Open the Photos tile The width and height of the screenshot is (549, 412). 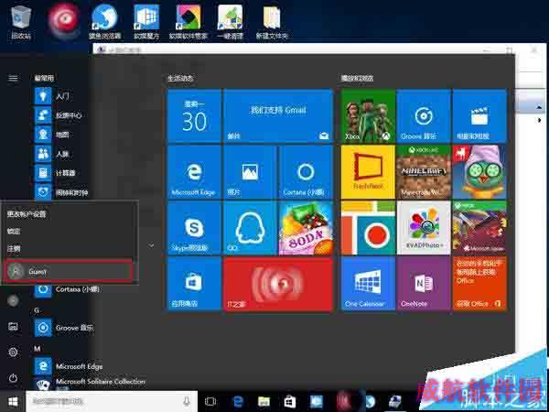coord(250,172)
